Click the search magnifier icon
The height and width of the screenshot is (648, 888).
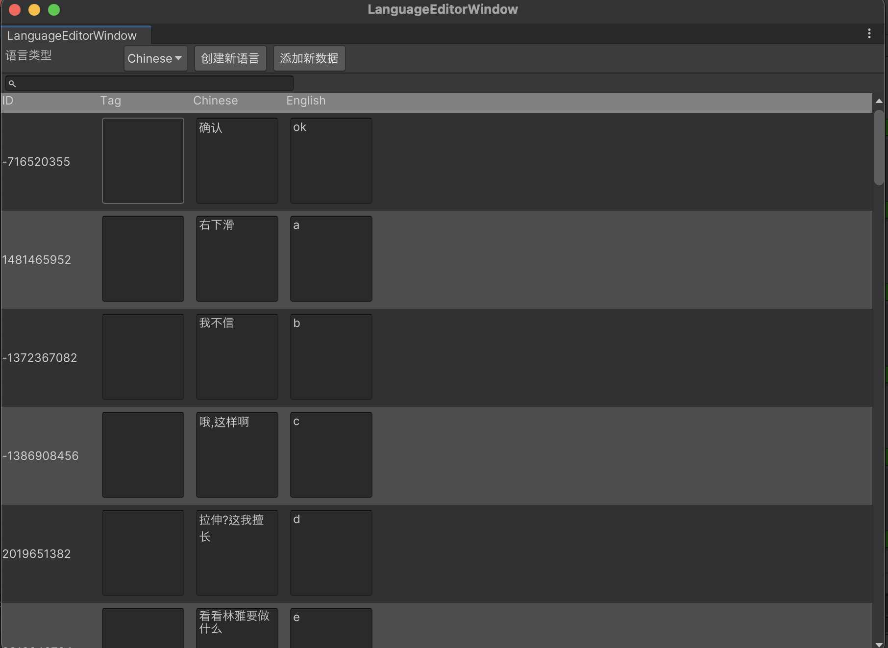[x=12, y=84]
